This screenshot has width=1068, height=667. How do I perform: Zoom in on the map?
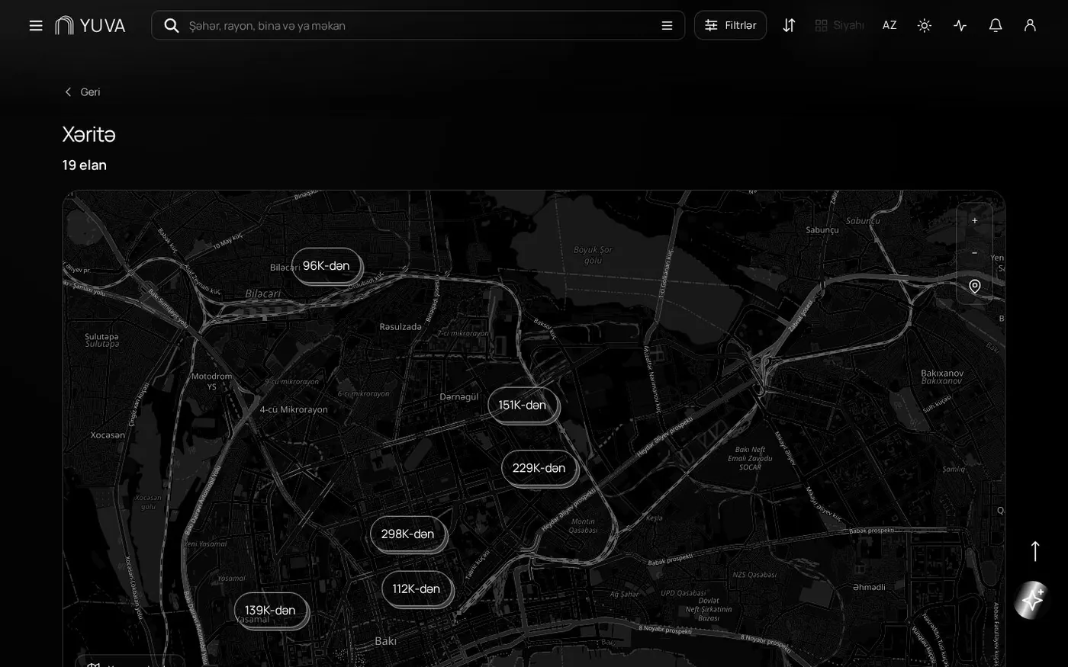[974, 220]
